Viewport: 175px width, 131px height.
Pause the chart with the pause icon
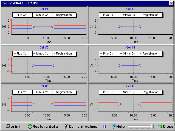tap(104, 126)
